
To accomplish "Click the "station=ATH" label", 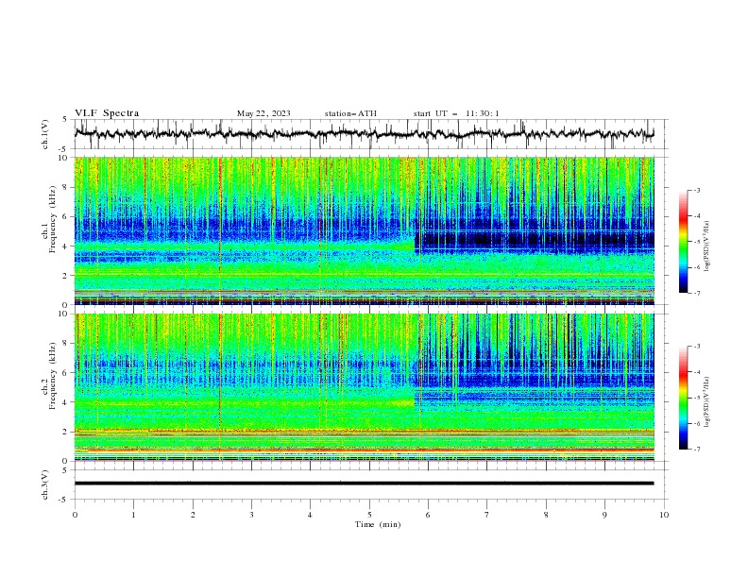I will pyautogui.click(x=350, y=113).
